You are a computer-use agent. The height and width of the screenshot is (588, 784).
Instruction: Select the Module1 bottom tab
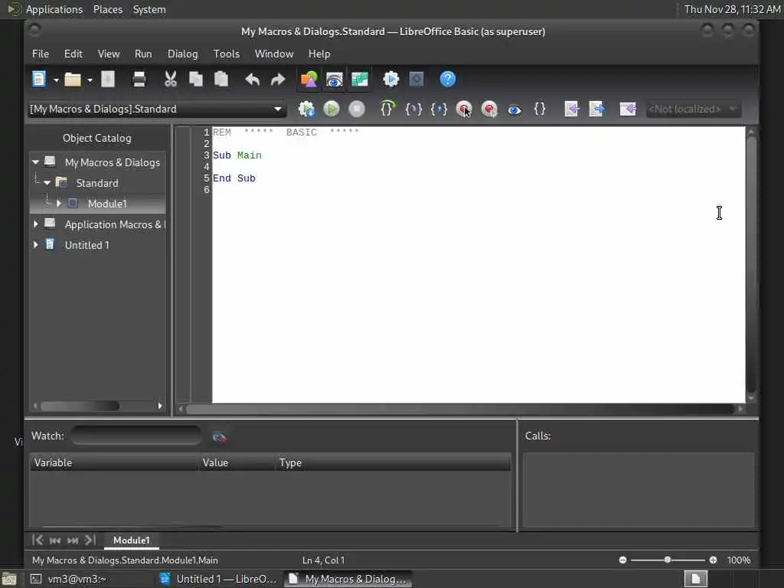pyautogui.click(x=131, y=541)
